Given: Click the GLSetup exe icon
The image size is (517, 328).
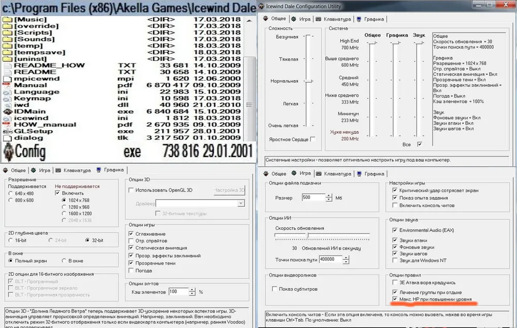Looking at the screenshot, I should [7, 131].
